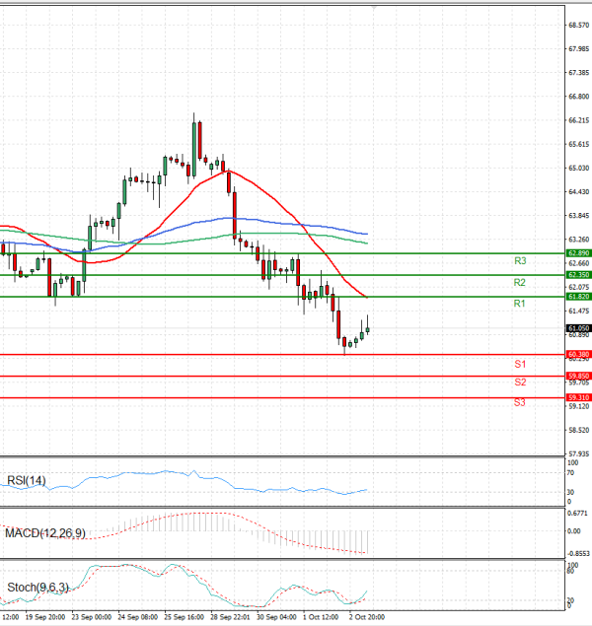The width and height of the screenshot is (592, 626).
Task: Select the R2 resistance level label
Action: pos(520,283)
